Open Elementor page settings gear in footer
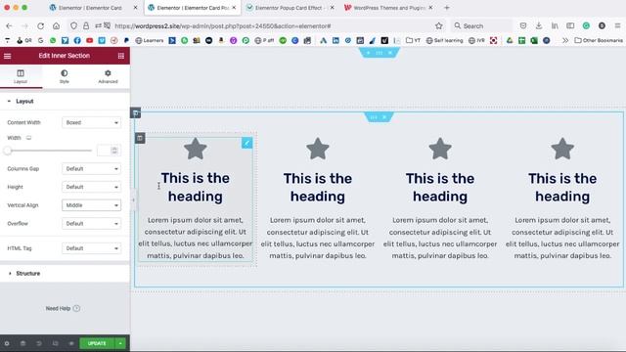Viewport: 626px width, 352px height. tap(7, 343)
